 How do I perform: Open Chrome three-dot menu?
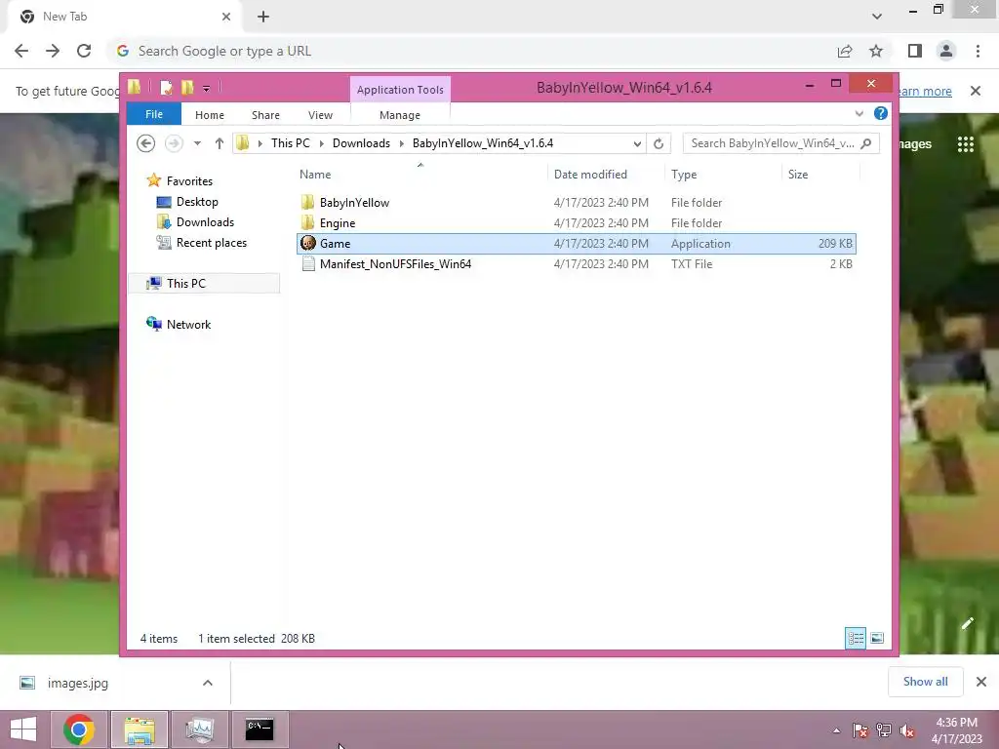pos(978,51)
